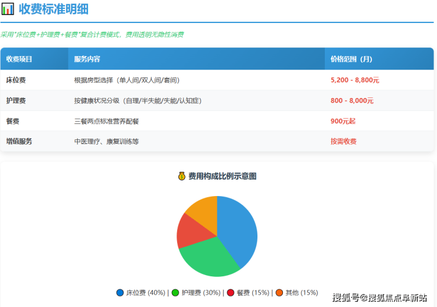Click the 床位费 row label

click(16, 80)
